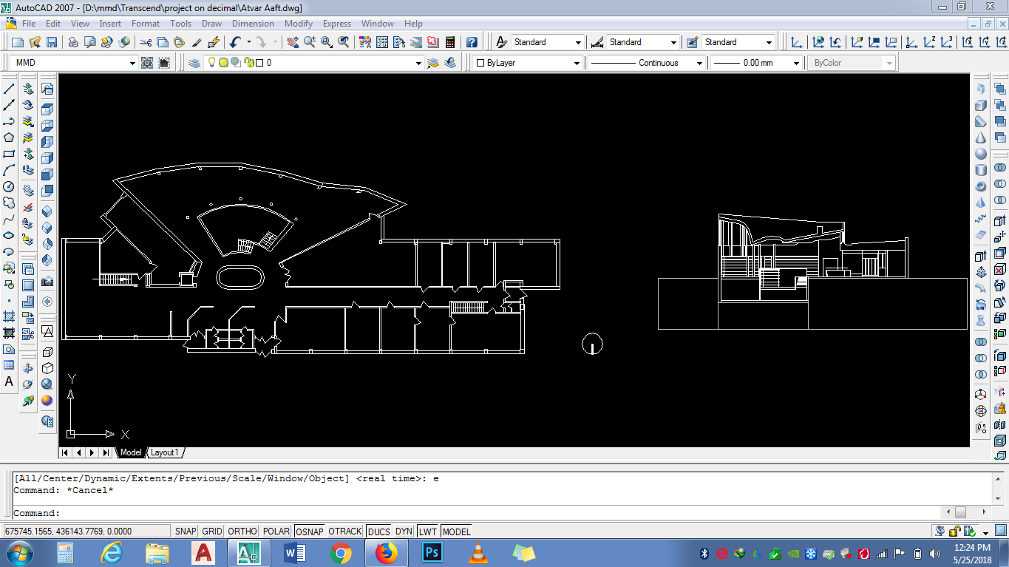The height and width of the screenshot is (567, 1009).
Task: Click the Save floppy disk icon
Action: click(x=52, y=42)
